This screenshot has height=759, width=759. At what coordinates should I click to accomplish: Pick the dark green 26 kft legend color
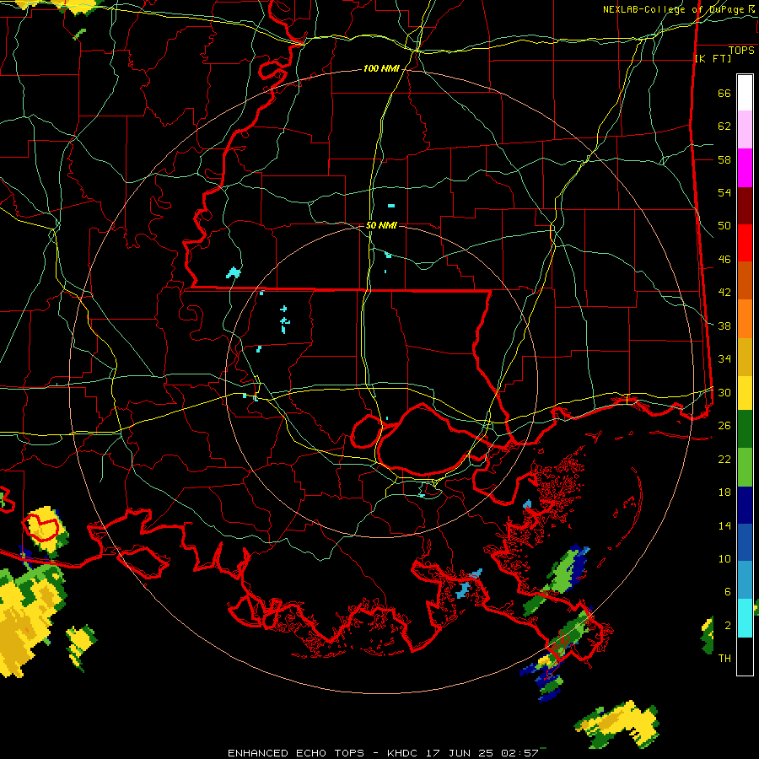pyautogui.click(x=745, y=429)
